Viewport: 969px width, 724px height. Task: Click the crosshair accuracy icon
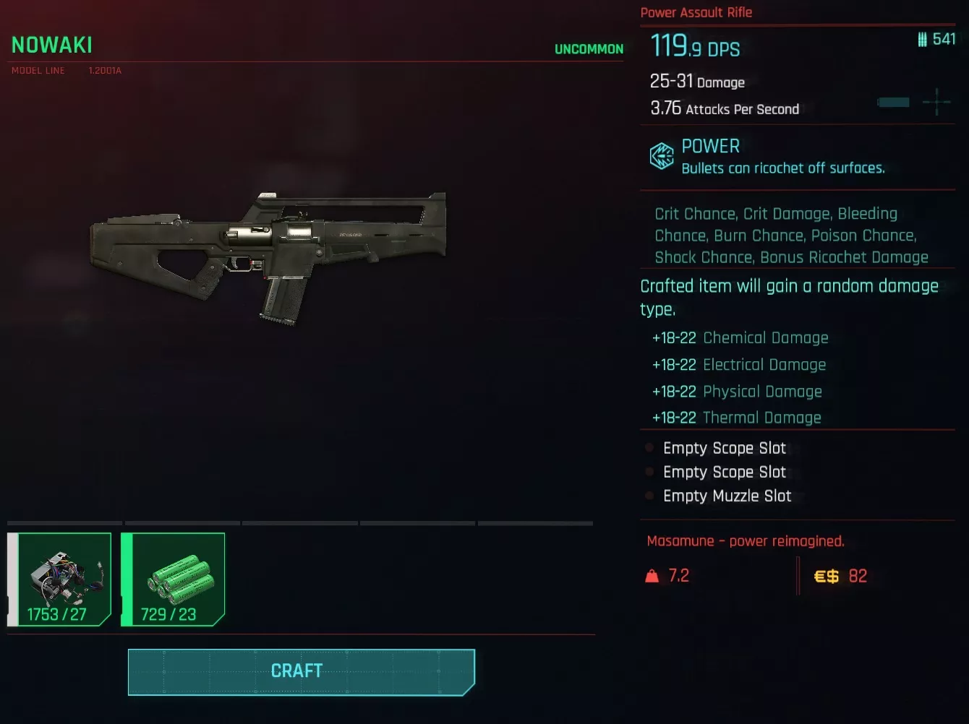936,102
